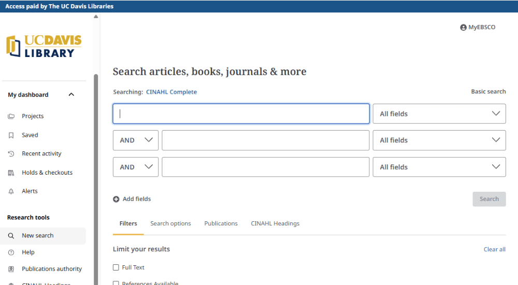This screenshot has height=285, width=518.
Task: Open the first AND operator dropdown
Action: coord(136,140)
